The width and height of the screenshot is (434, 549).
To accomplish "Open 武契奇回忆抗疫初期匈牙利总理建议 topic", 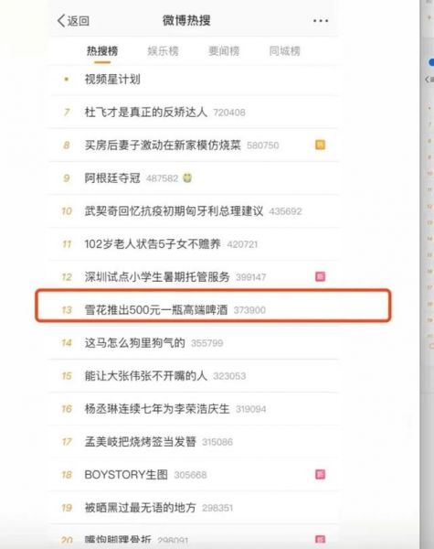I will tap(174, 210).
